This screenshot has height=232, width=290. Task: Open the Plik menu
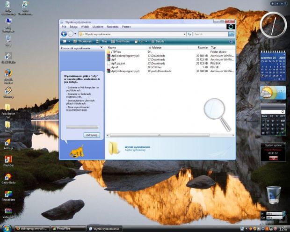coord(64,27)
